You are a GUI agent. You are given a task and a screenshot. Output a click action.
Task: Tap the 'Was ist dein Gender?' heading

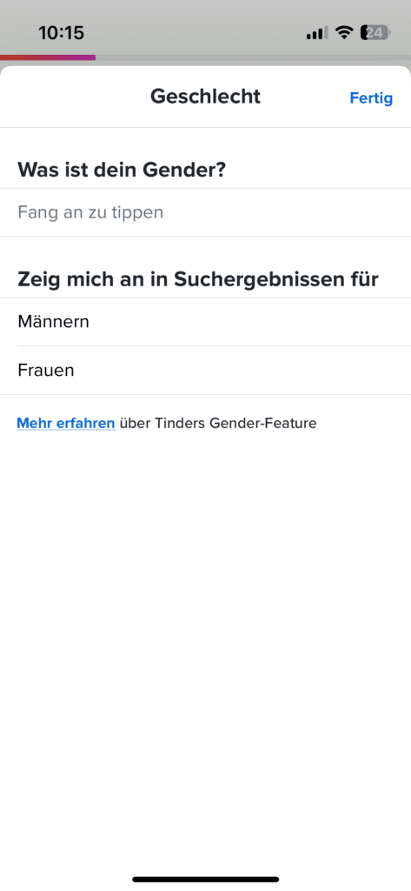pyautogui.click(x=122, y=170)
